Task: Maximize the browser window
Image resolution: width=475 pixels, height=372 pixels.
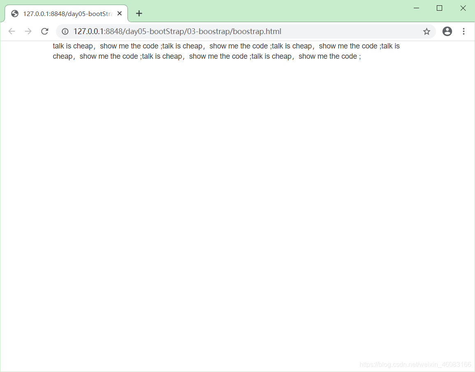Action: click(440, 8)
